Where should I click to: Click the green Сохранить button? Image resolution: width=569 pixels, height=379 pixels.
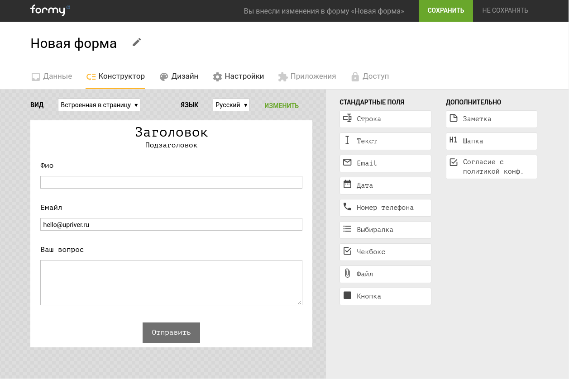(446, 11)
